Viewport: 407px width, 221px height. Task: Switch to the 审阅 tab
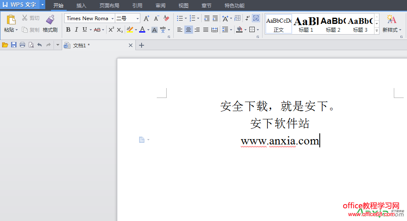(x=160, y=5)
